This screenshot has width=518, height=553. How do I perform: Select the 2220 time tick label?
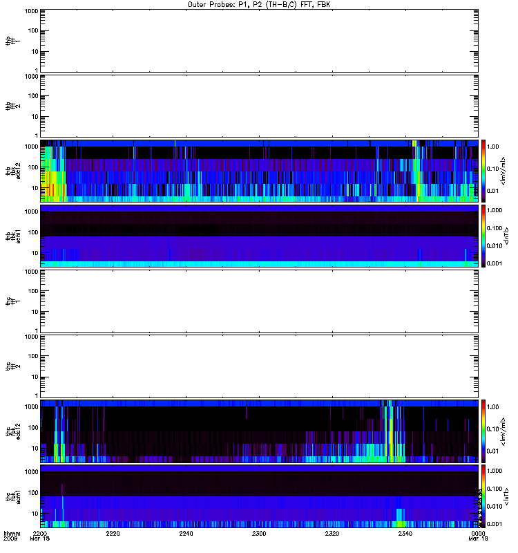point(113,533)
